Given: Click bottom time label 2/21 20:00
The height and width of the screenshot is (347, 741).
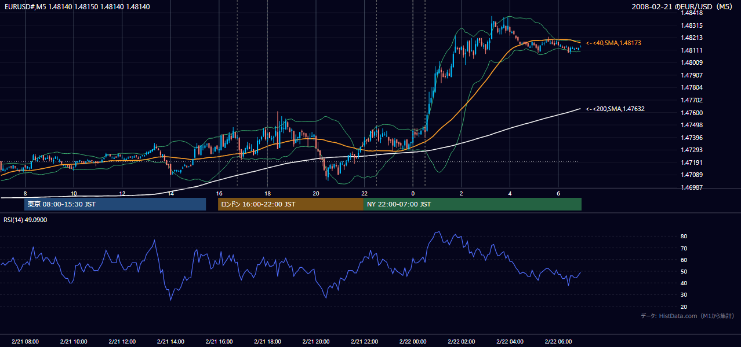Looking at the screenshot, I should coord(316,342).
